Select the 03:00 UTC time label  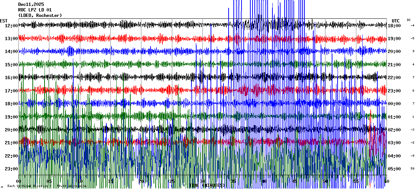(394, 143)
